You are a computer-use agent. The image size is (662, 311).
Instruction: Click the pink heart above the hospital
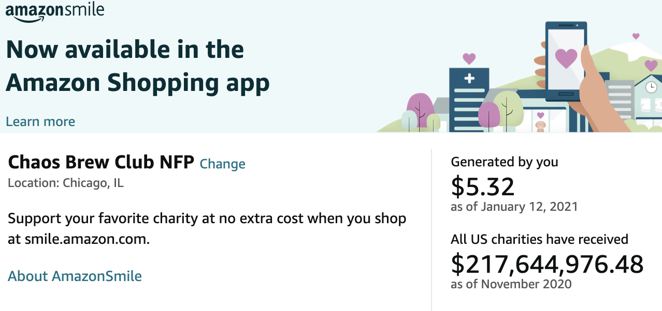[469, 58]
